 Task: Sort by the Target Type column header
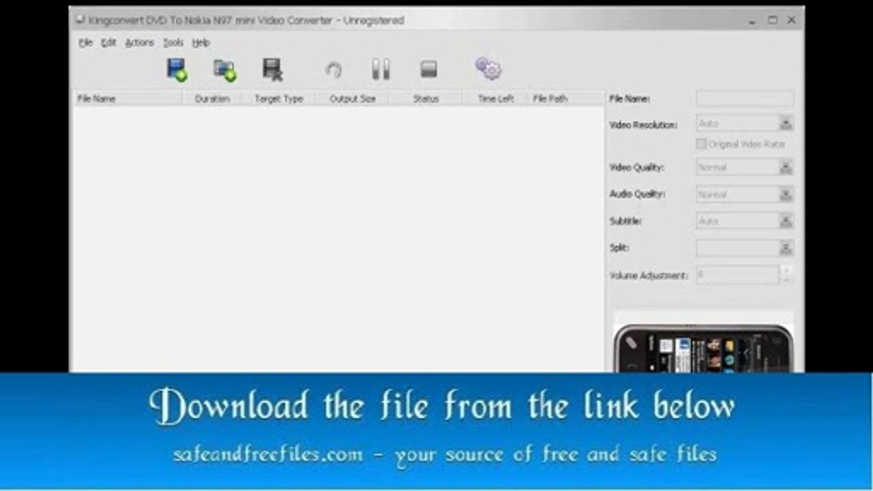point(278,99)
